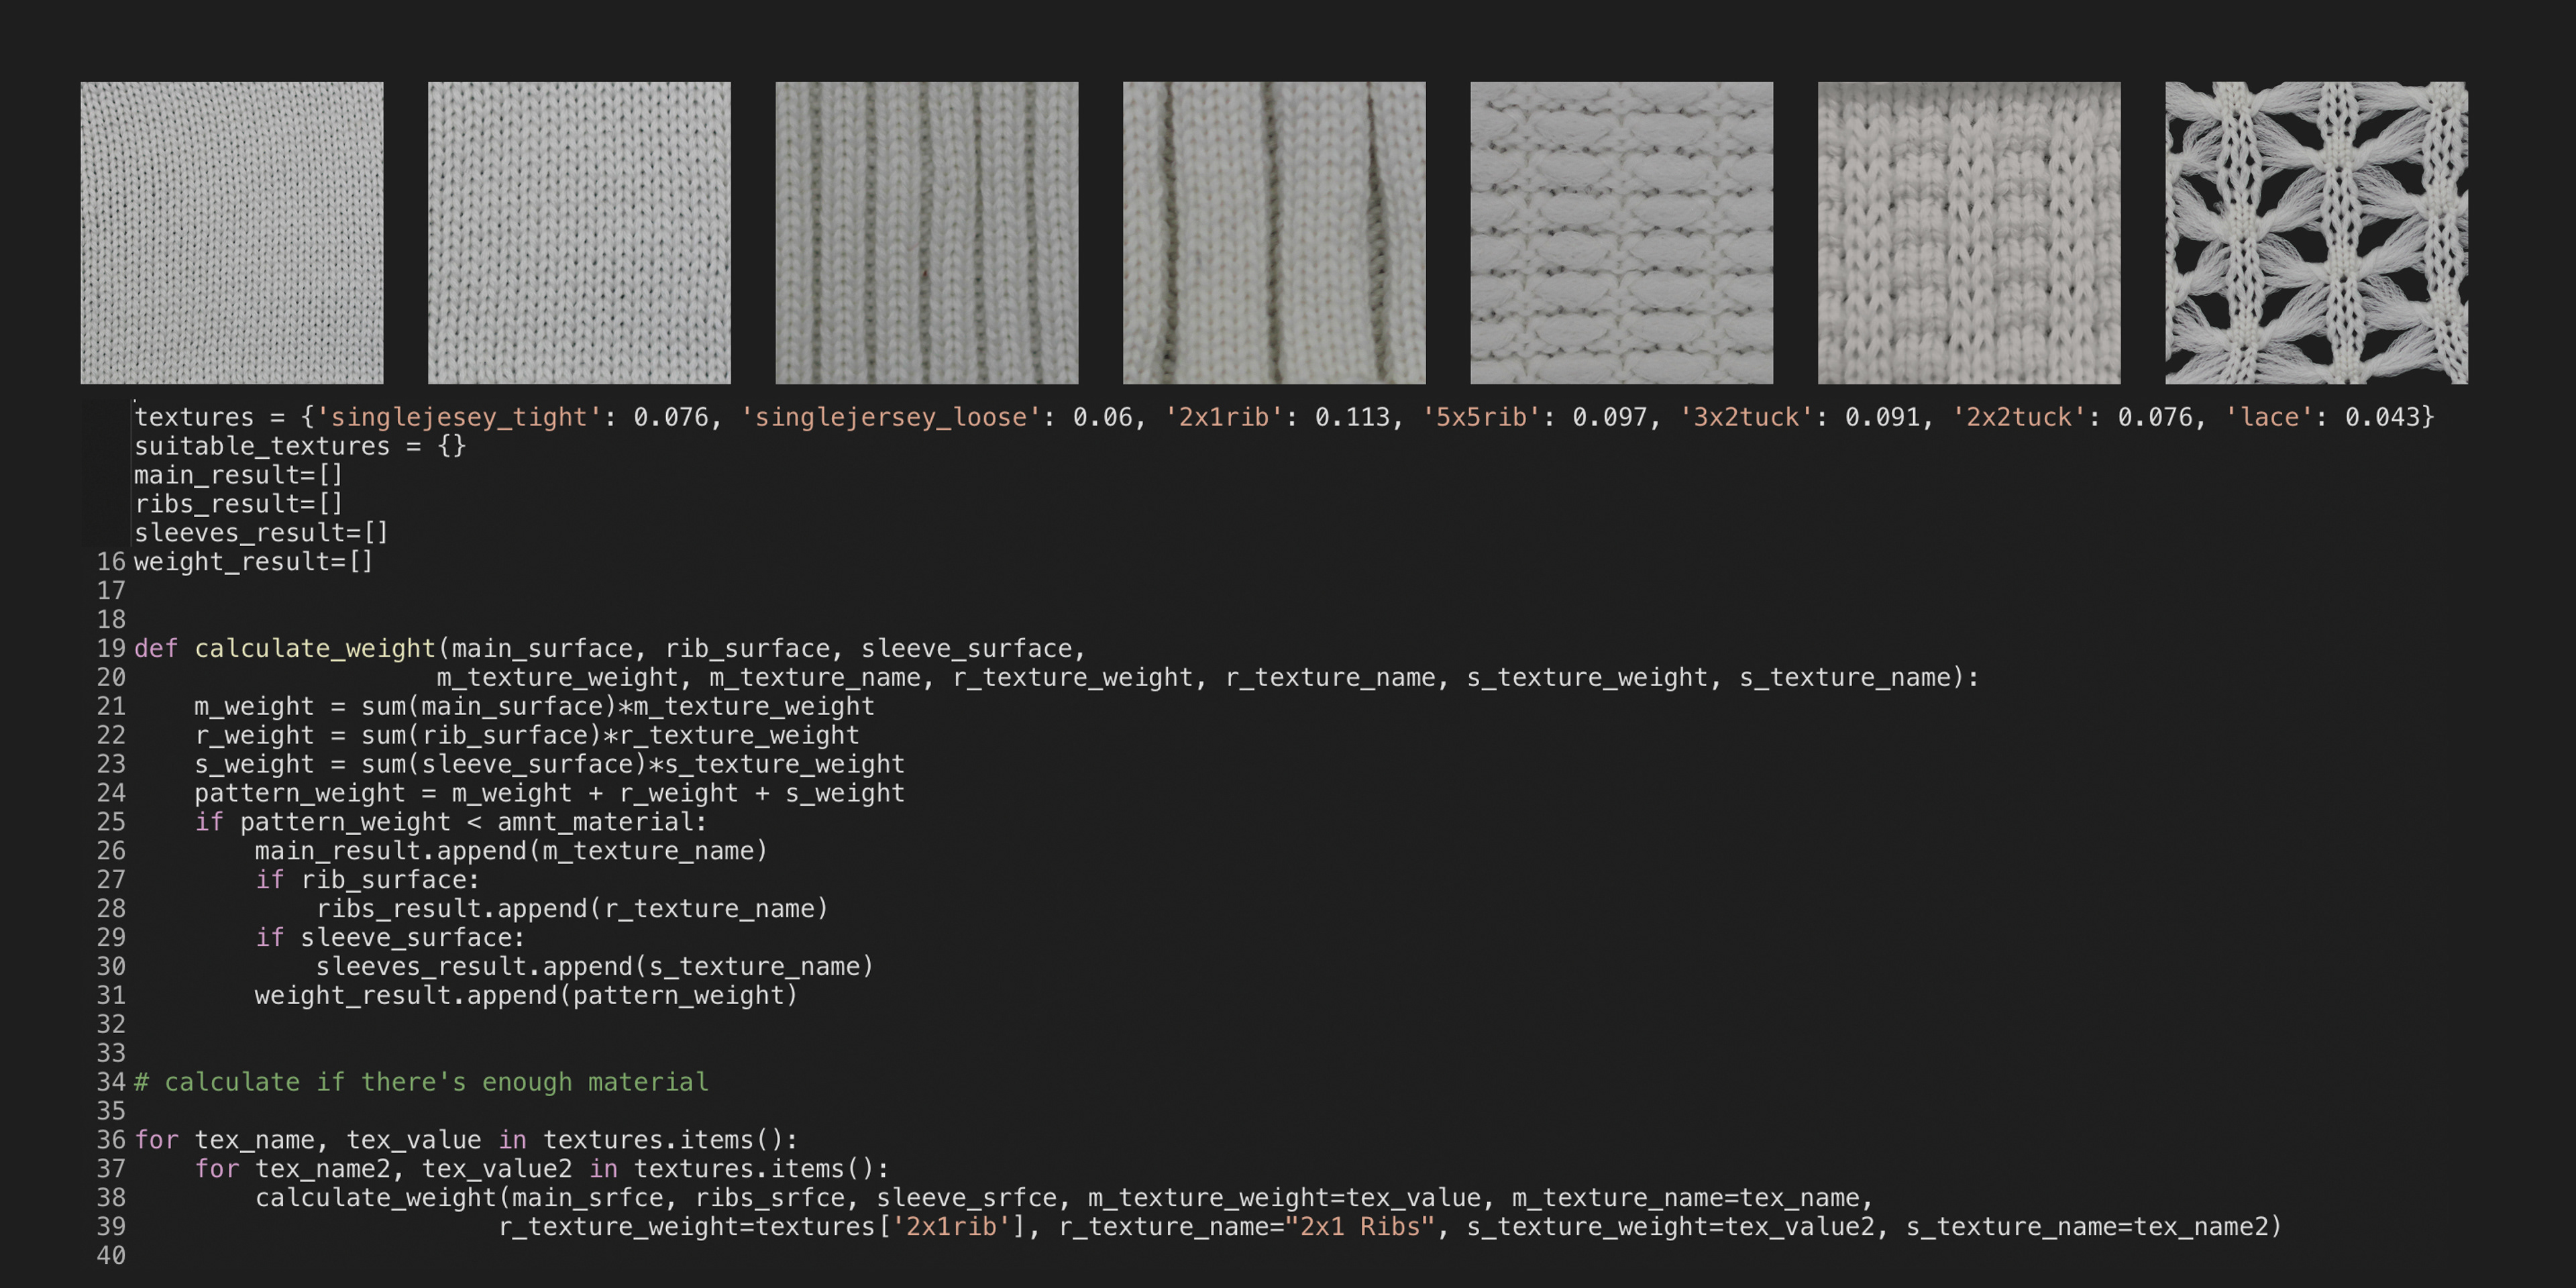
Task: Click the '3x2tuck' key in textures line
Action: (1748, 417)
